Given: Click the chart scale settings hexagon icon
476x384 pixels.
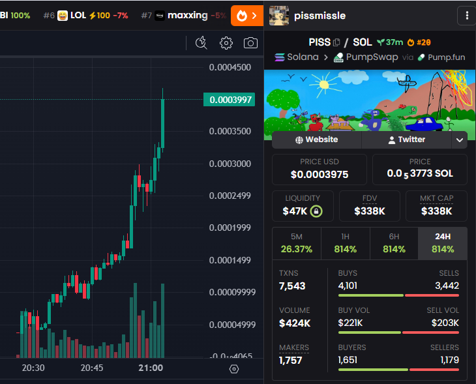Looking at the screenshot, I should tap(233, 369).
